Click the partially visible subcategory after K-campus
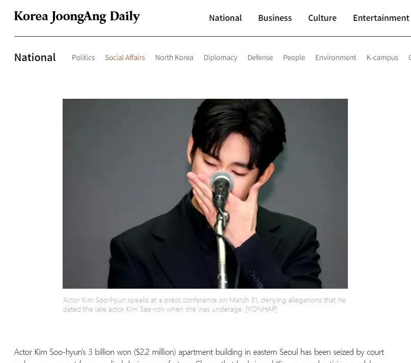Viewport: 411px width, 363px height. click(409, 58)
